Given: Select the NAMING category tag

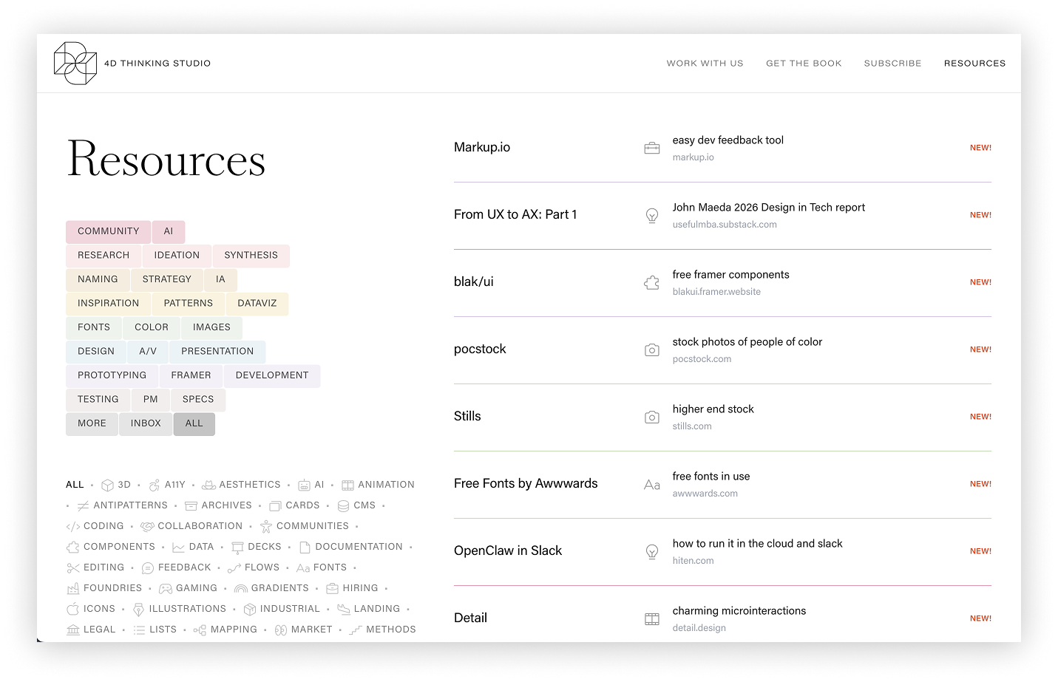Looking at the screenshot, I should (98, 279).
